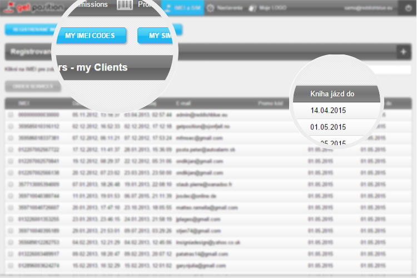Click the search field right of Klikni na IMEI
This screenshot has width=417, height=278.
pos(395,69)
